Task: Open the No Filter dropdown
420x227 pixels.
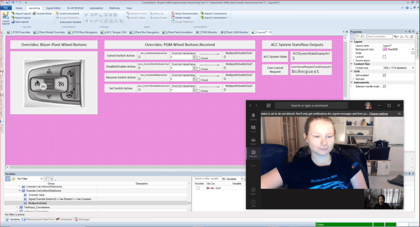Action: (x=41, y=179)
